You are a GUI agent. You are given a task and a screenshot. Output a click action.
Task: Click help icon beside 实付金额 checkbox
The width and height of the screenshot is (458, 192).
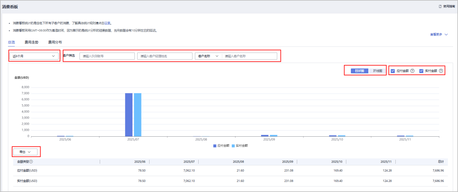point(441,71)
